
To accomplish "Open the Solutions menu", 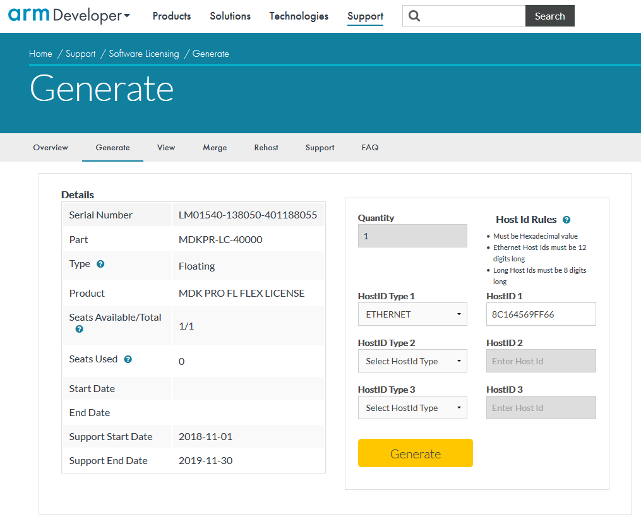I will click(x=230, y=16).
